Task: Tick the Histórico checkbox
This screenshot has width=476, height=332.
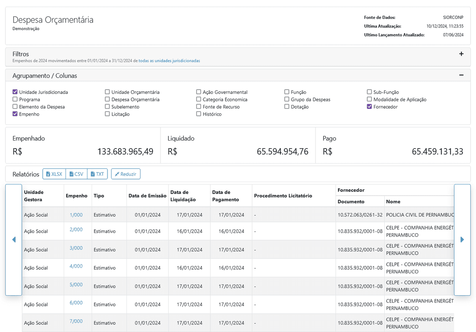Action: pos(198,114)
